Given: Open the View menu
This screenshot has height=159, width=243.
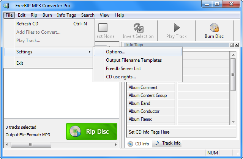Looking at the screenshot, I should 104,15.
